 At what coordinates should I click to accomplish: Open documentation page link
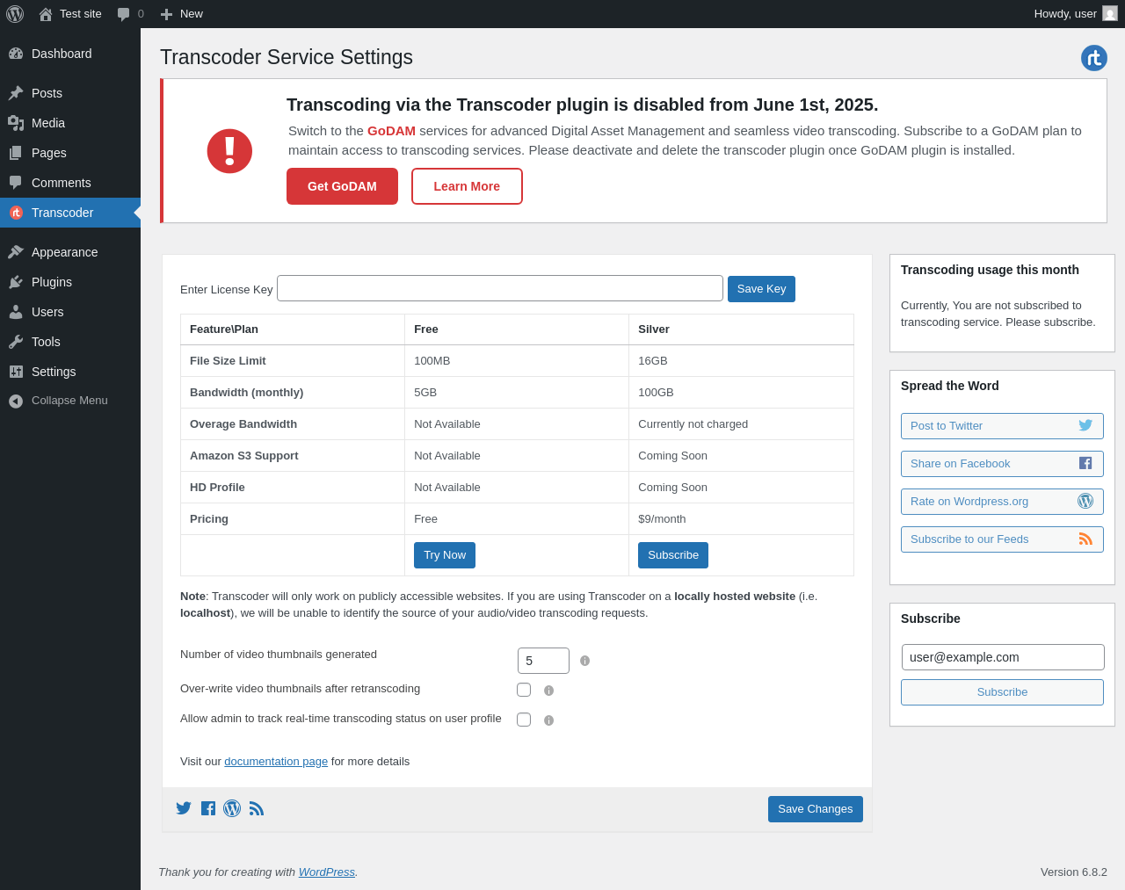[276, 762]
